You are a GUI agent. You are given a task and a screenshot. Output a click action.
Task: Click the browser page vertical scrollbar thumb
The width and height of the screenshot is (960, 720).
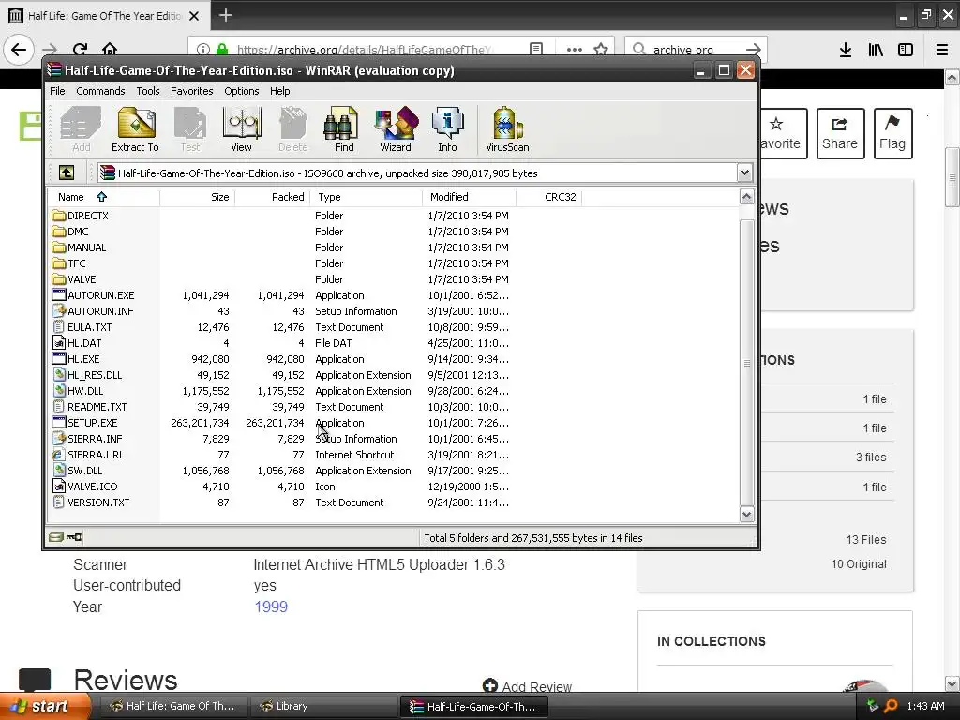952,178
